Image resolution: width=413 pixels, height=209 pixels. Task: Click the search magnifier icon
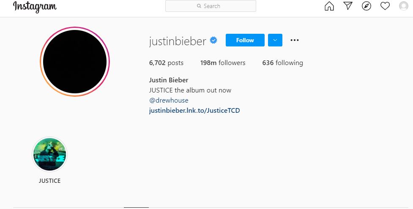click(199, 6)
